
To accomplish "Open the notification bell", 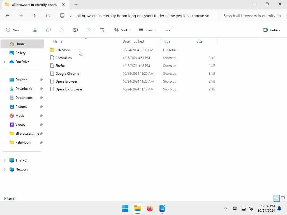I will click(x=279, y=208).
